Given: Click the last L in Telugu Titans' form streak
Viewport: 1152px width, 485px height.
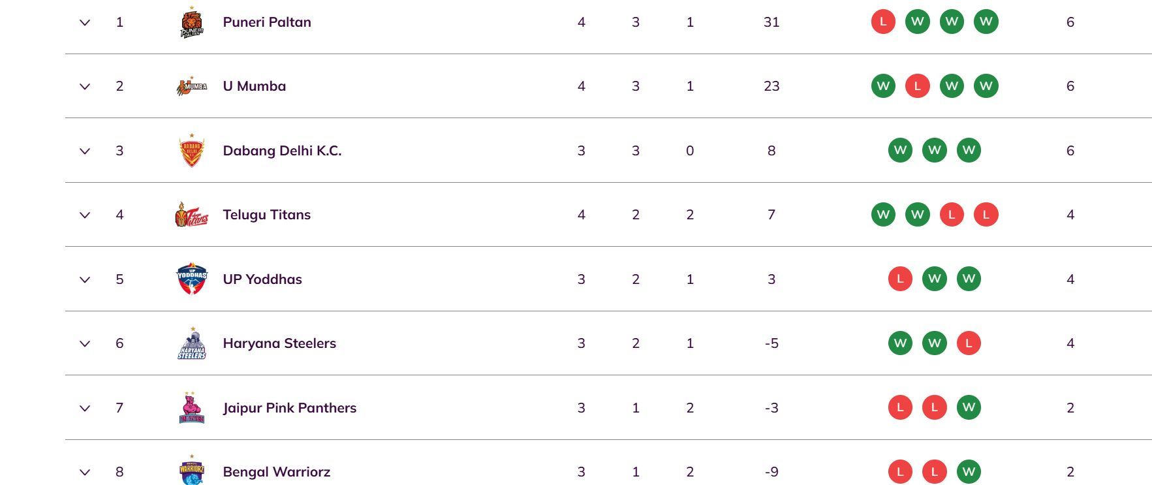Looking at the screenshot, I should coord(987,214).
